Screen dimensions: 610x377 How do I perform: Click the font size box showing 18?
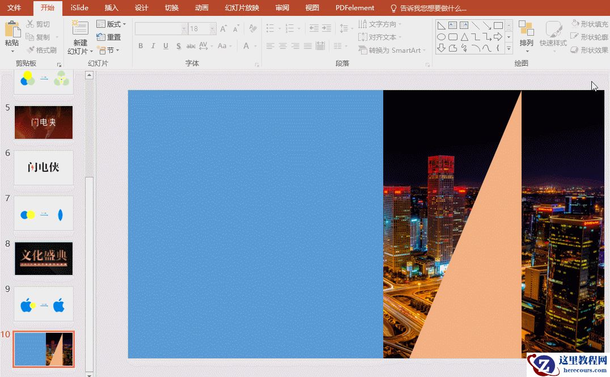pos(202,28)
